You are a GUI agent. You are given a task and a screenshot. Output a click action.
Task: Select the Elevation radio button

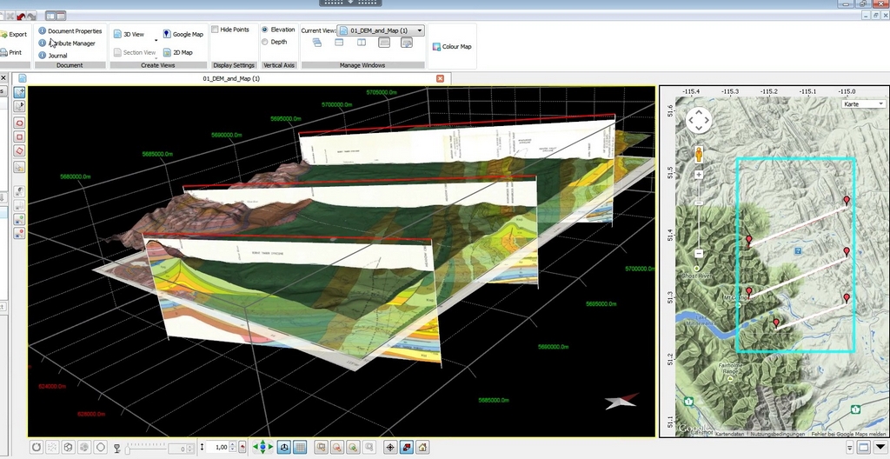pyautogui.click(x=265, y=30)
